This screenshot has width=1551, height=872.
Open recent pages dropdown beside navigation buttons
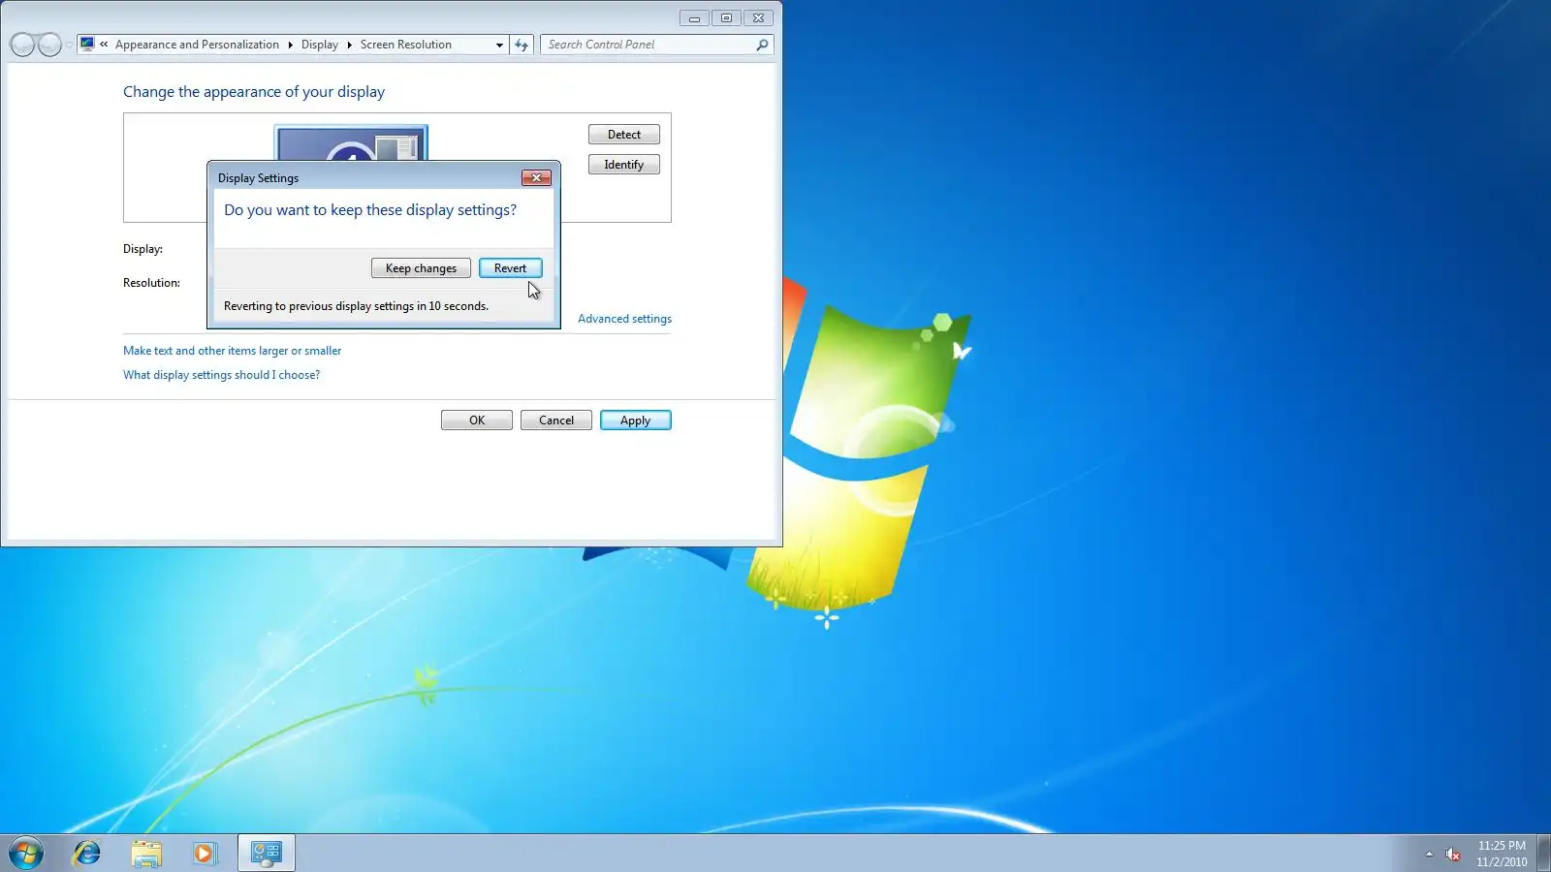pos(69,45)
